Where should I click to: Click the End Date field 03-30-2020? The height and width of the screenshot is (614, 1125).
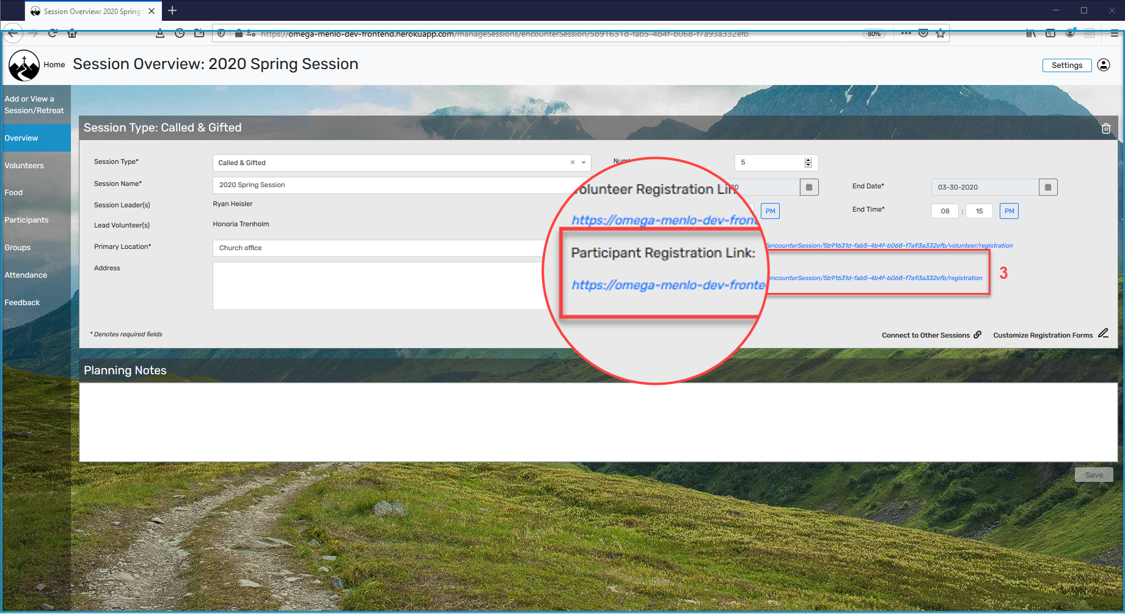(x=985, y=187)
